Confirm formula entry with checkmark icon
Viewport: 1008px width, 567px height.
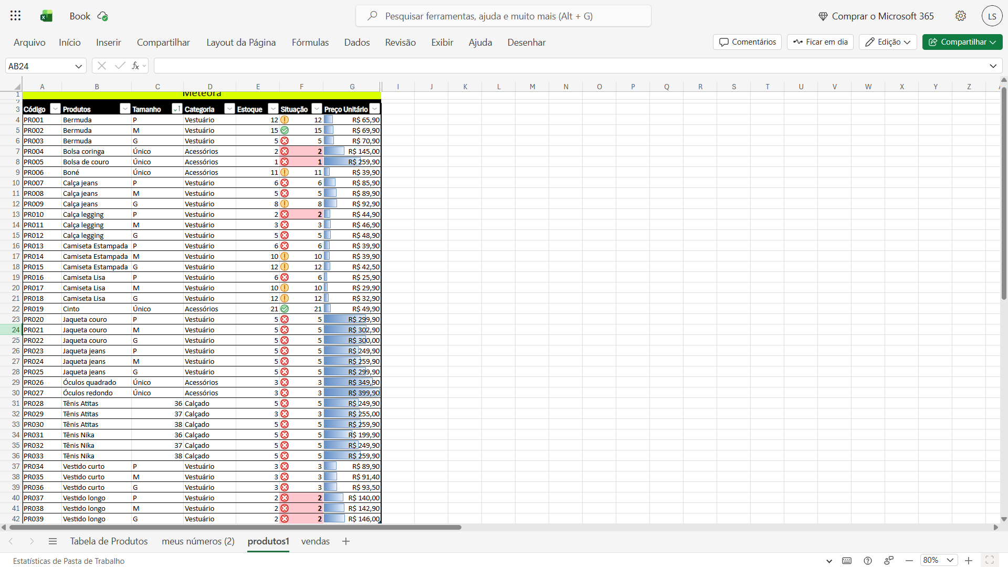120,66
